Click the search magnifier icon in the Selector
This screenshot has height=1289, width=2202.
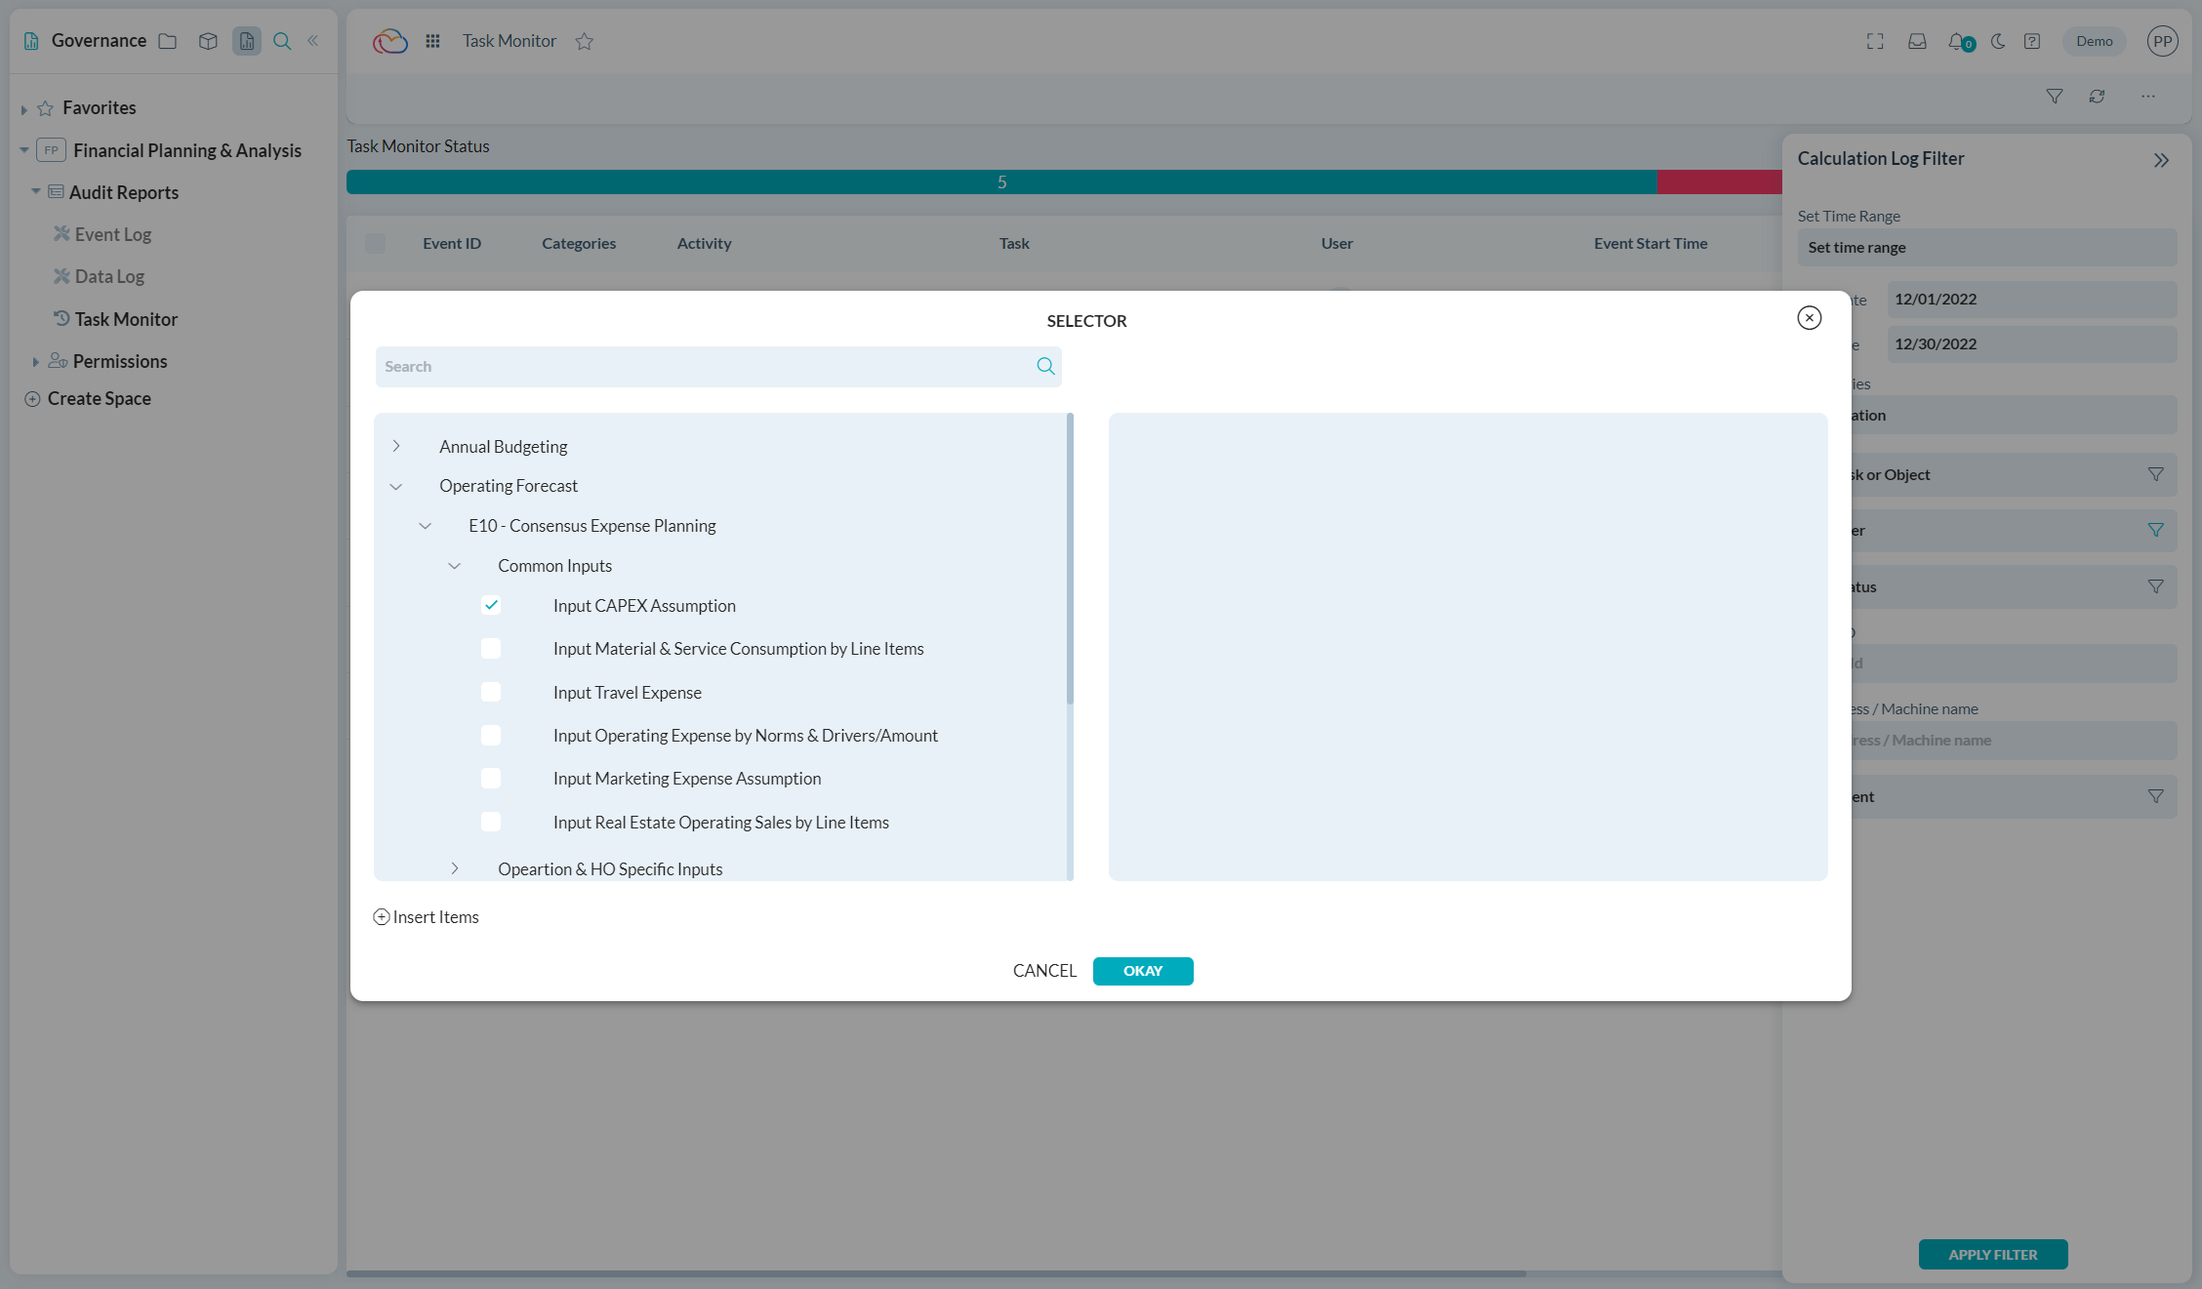[1045, 366]
